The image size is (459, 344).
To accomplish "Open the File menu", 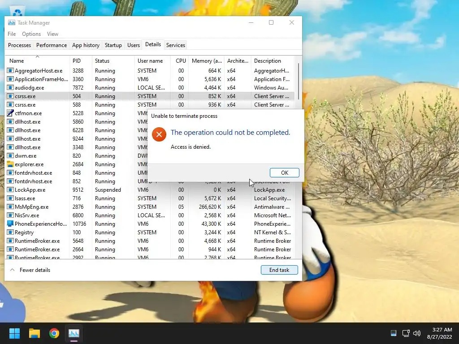I will tap(12, 34).
